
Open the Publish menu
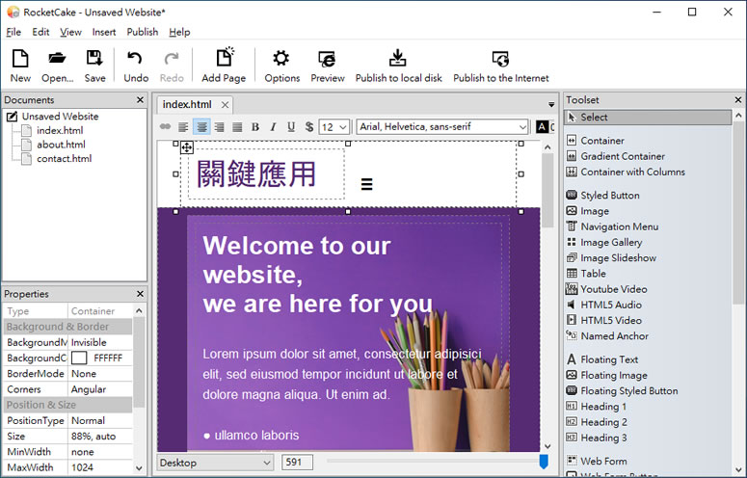(143, 32)
